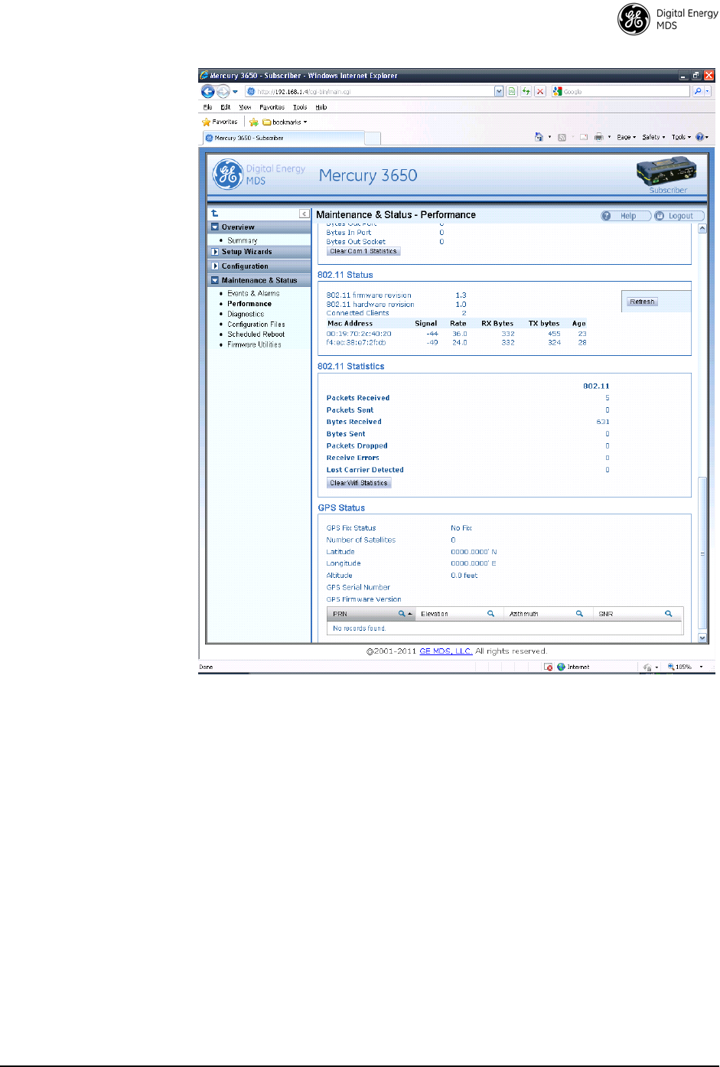This screenshot has width=720, height=1067.
Task: Open the recent pages dropdown beside Forward
Action: (235, 92)
